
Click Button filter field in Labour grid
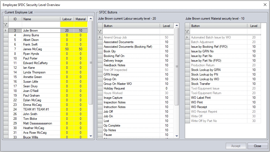point(131,31)
